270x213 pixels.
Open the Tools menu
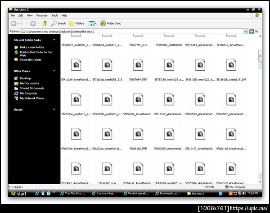coord(54,15)
